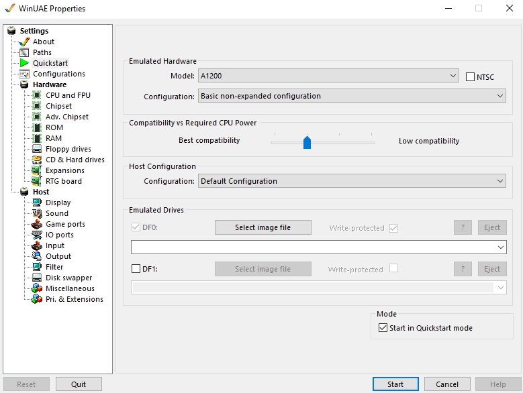Click the Display monitor icon in the tree
The width and height of the screenshot is (523, 393).
[x=37, y=203]
